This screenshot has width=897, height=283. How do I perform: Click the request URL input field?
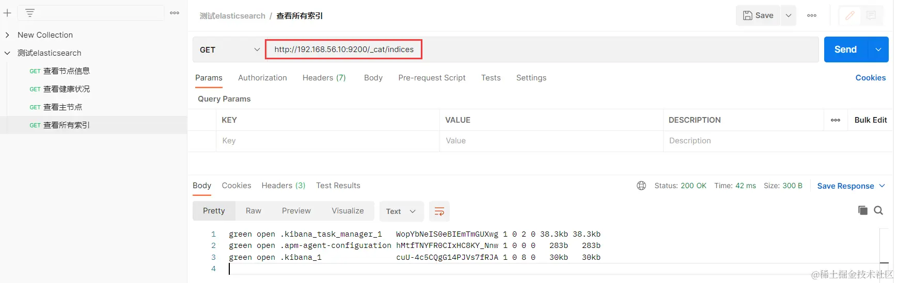(542, 49)
